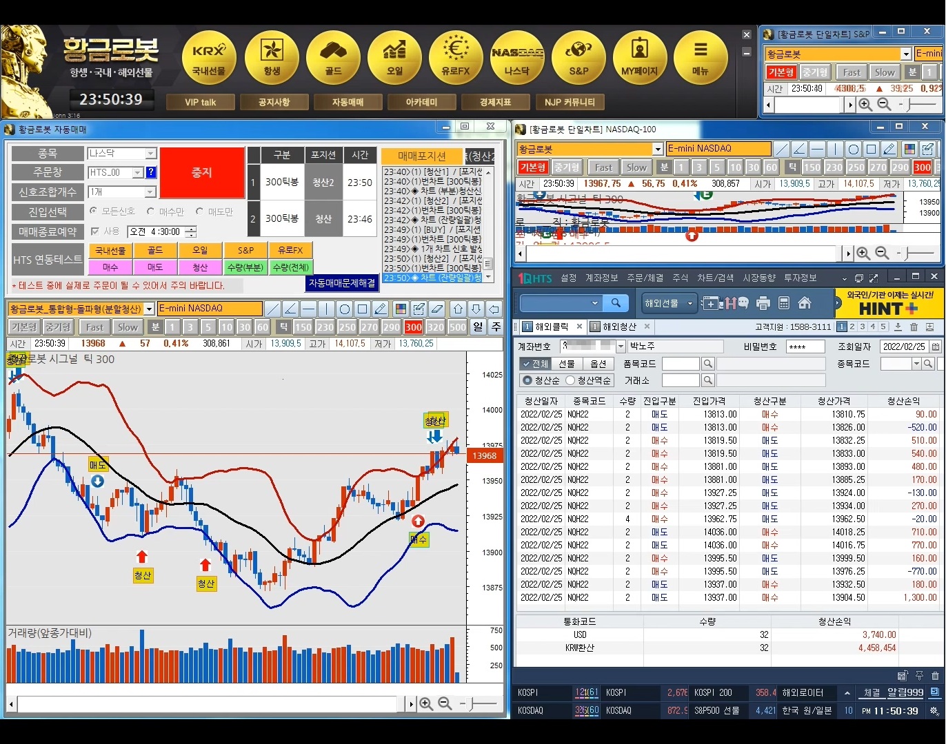Click the up arrow icon in main chart
This screenshot has width=946, height=744.
coord(458,309)
